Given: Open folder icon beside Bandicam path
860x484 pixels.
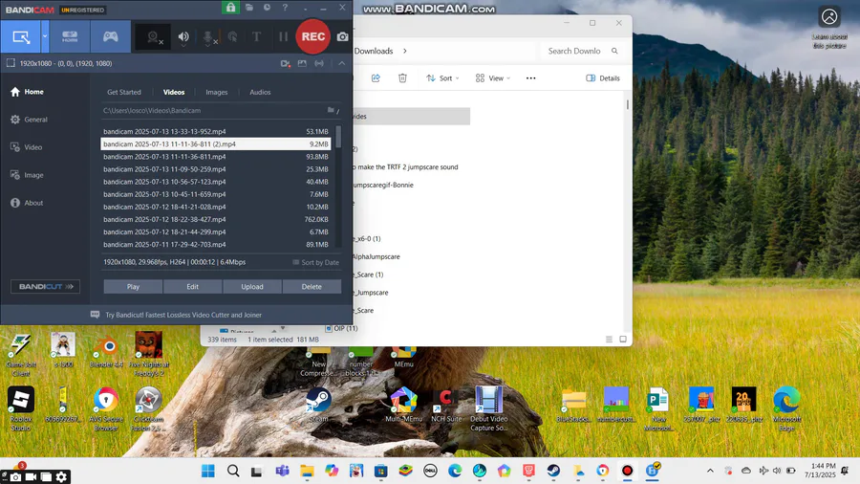Looking at the screenshot, I should [331, 110].
